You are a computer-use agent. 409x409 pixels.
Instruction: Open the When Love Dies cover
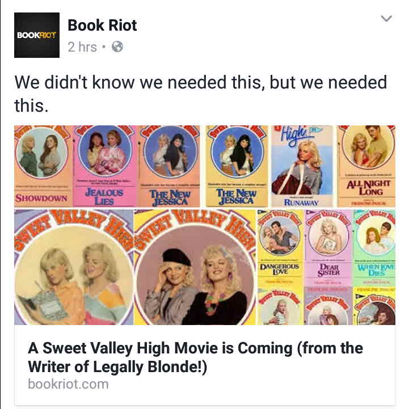tap(374, 247)
